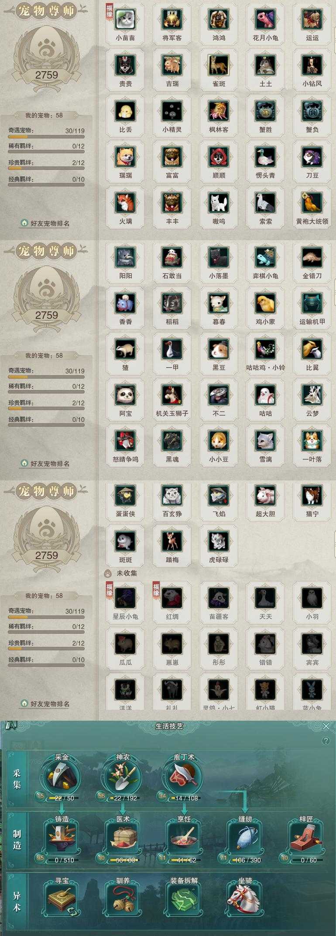
Task: Select the 异术 category tab
Action: pyautogui.click(x=17, y=901)
